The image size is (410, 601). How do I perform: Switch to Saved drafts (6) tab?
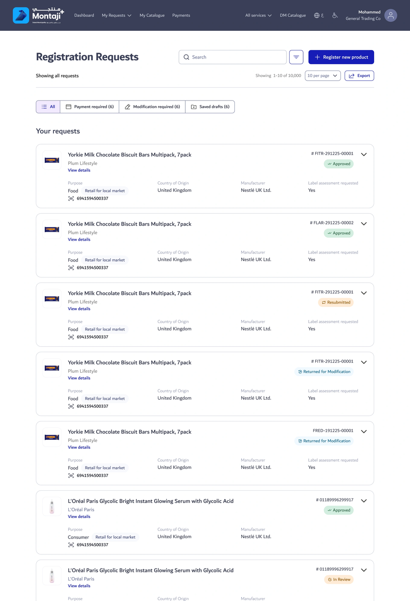[210, 107]
